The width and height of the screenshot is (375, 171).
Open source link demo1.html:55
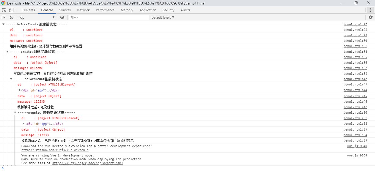tap(355, 140)
